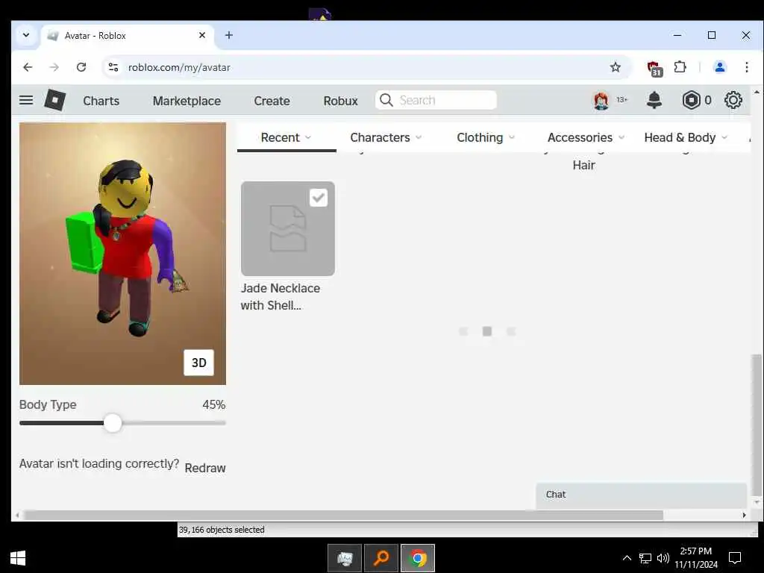The height and width of the screenshot is (573, 764).
Task: Select the Jade Necklace item thumbnail
Action: pos(288,228)
